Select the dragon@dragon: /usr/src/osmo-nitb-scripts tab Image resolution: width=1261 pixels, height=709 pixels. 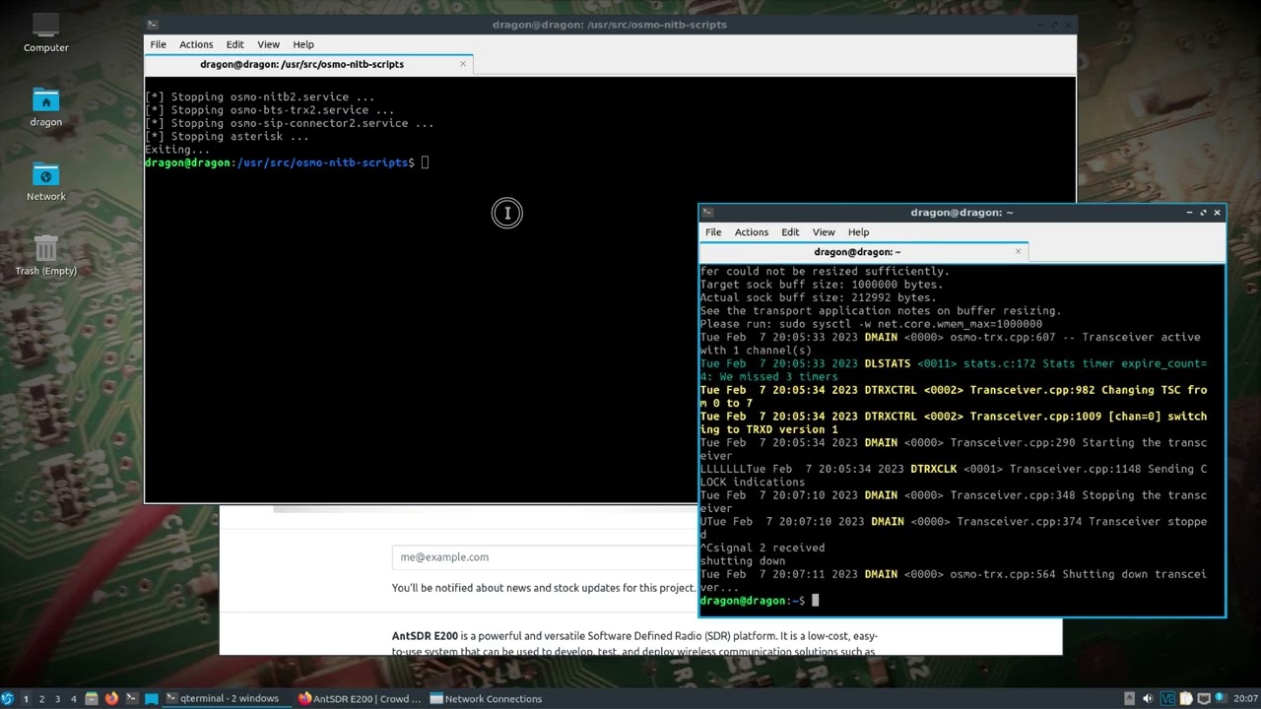301,64
